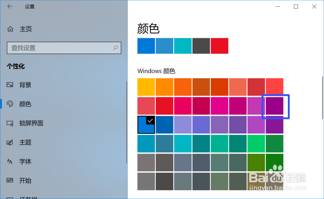Click the Windows 颜色 section label
The height and width of the screenshot is (199, 324).
[x=156, y=71]
